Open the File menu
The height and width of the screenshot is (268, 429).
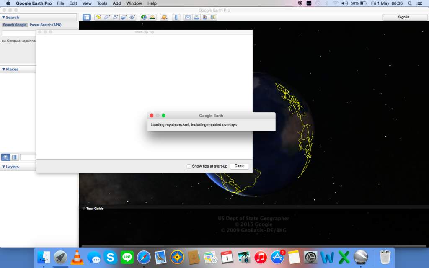pyautogui.click(x=60, y=3)
